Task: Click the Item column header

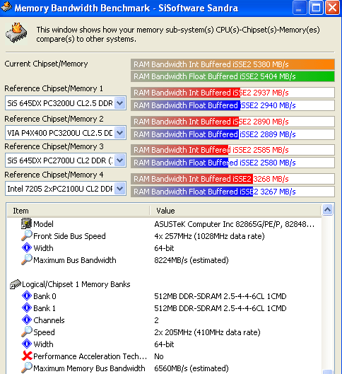Action: [78, 211]
